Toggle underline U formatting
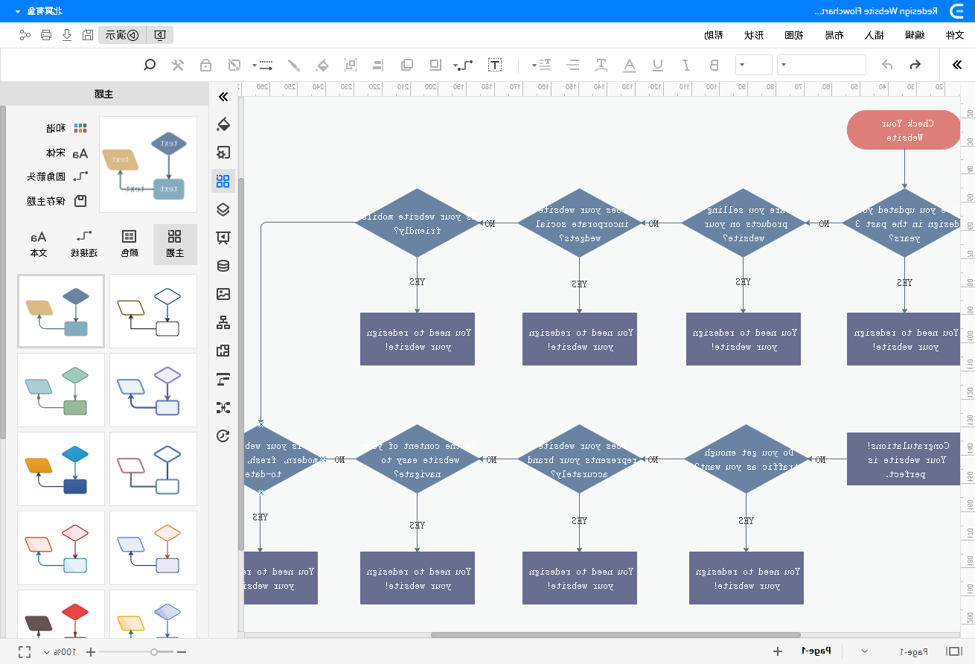Viewport: 975px width, 664px height. (658, 65)
